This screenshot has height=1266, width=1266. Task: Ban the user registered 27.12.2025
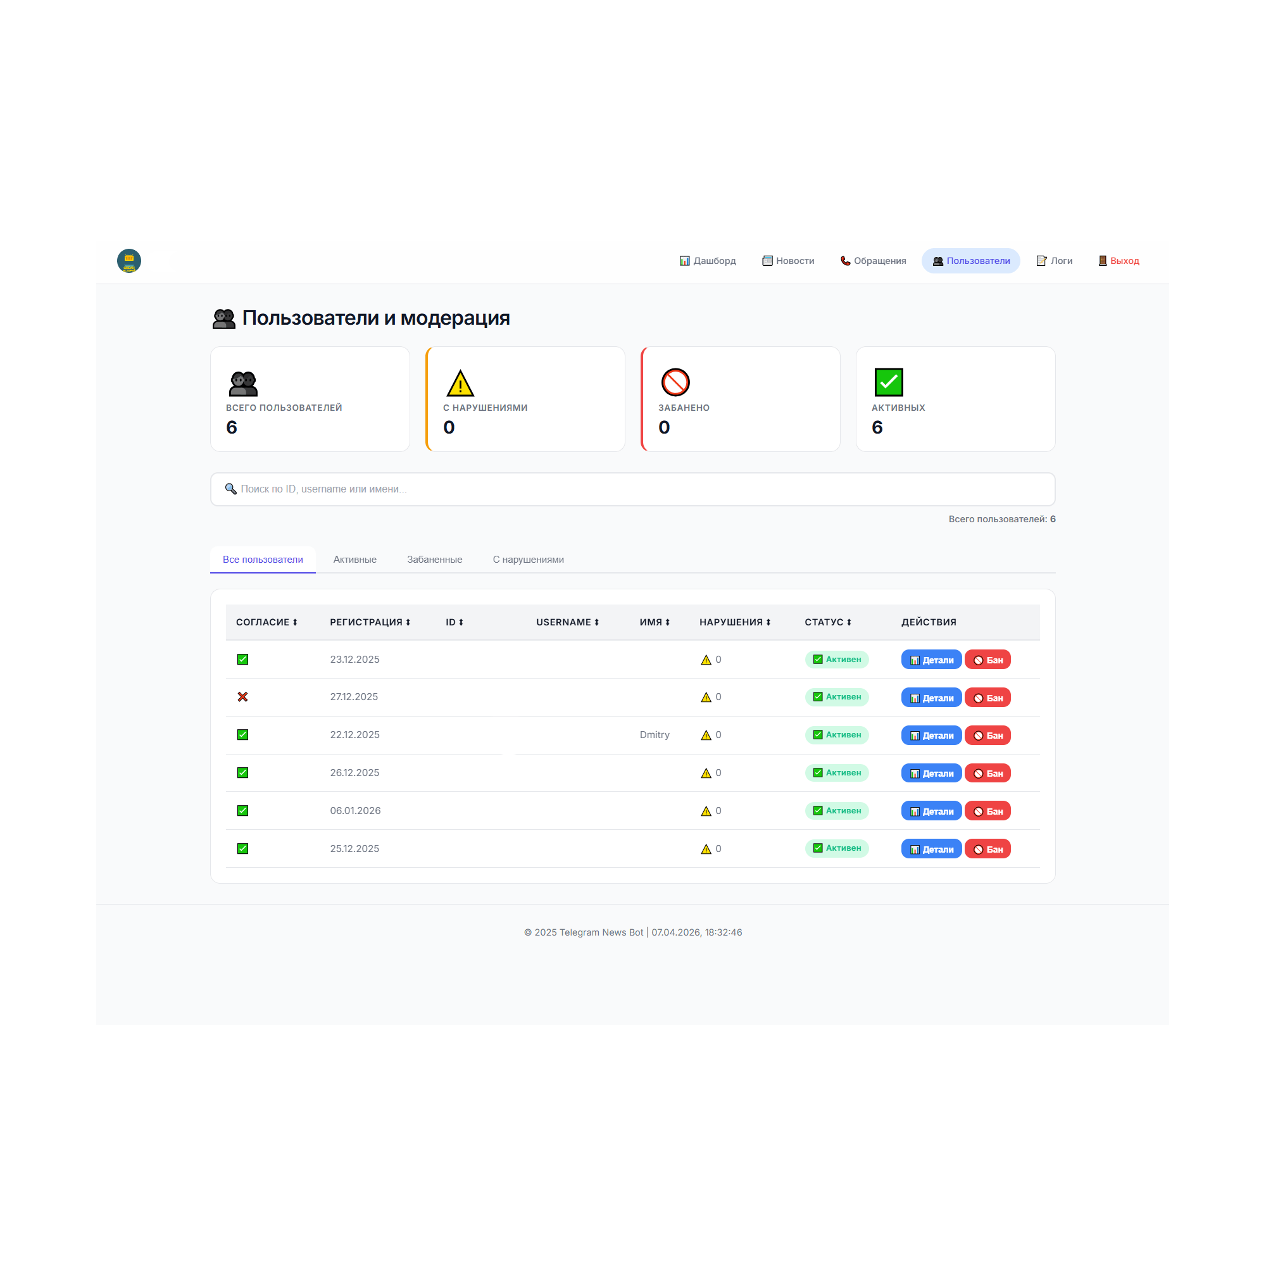(x=987, y=698)
